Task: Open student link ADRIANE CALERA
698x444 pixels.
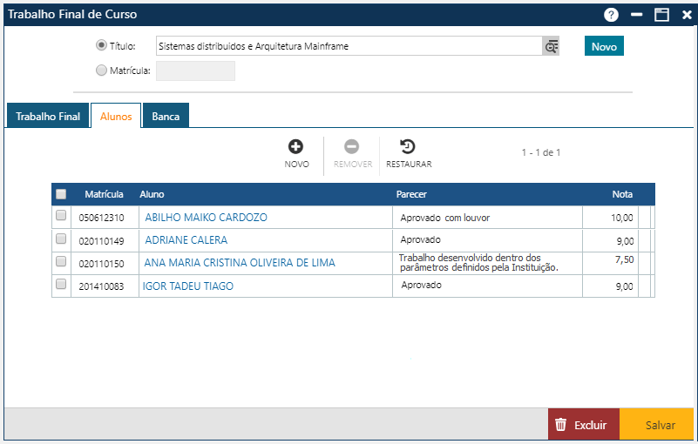Action: tap(186, 240)
